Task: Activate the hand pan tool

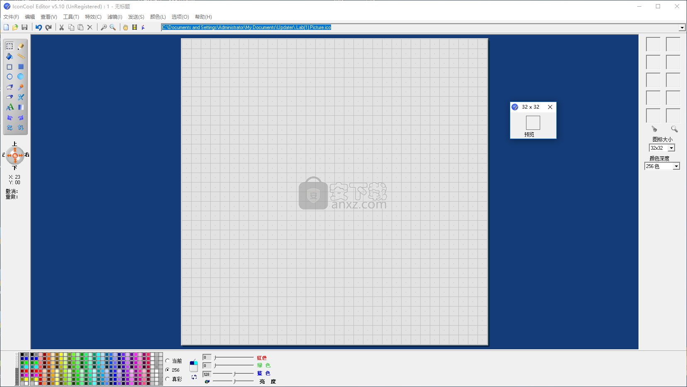Action: point(125,27)
